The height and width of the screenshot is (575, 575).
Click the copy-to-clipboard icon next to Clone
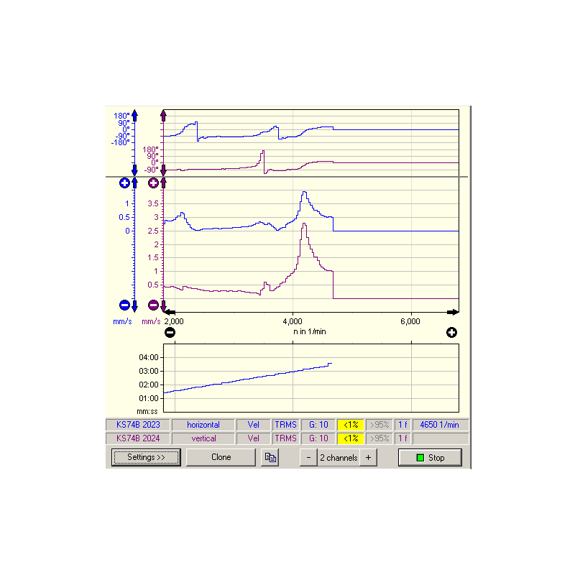click(x=270, y=457)
